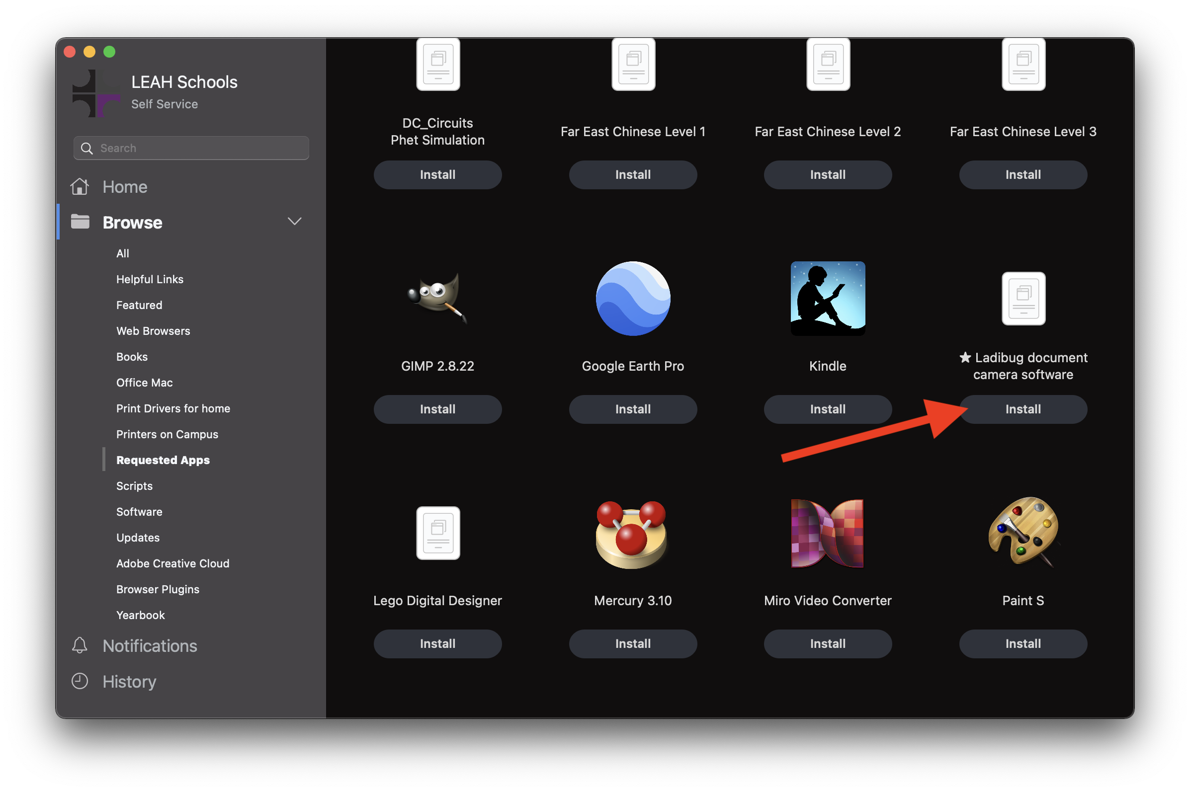
Task: Install Far East Chinese Level 1
Action: click(x=633, y=175)
